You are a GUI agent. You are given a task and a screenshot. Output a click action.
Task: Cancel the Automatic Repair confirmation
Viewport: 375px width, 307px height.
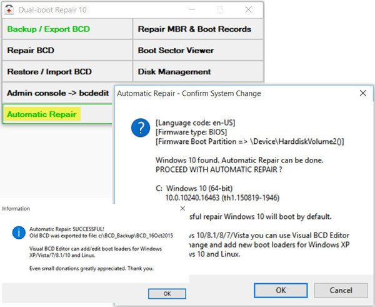pos(341,291)
